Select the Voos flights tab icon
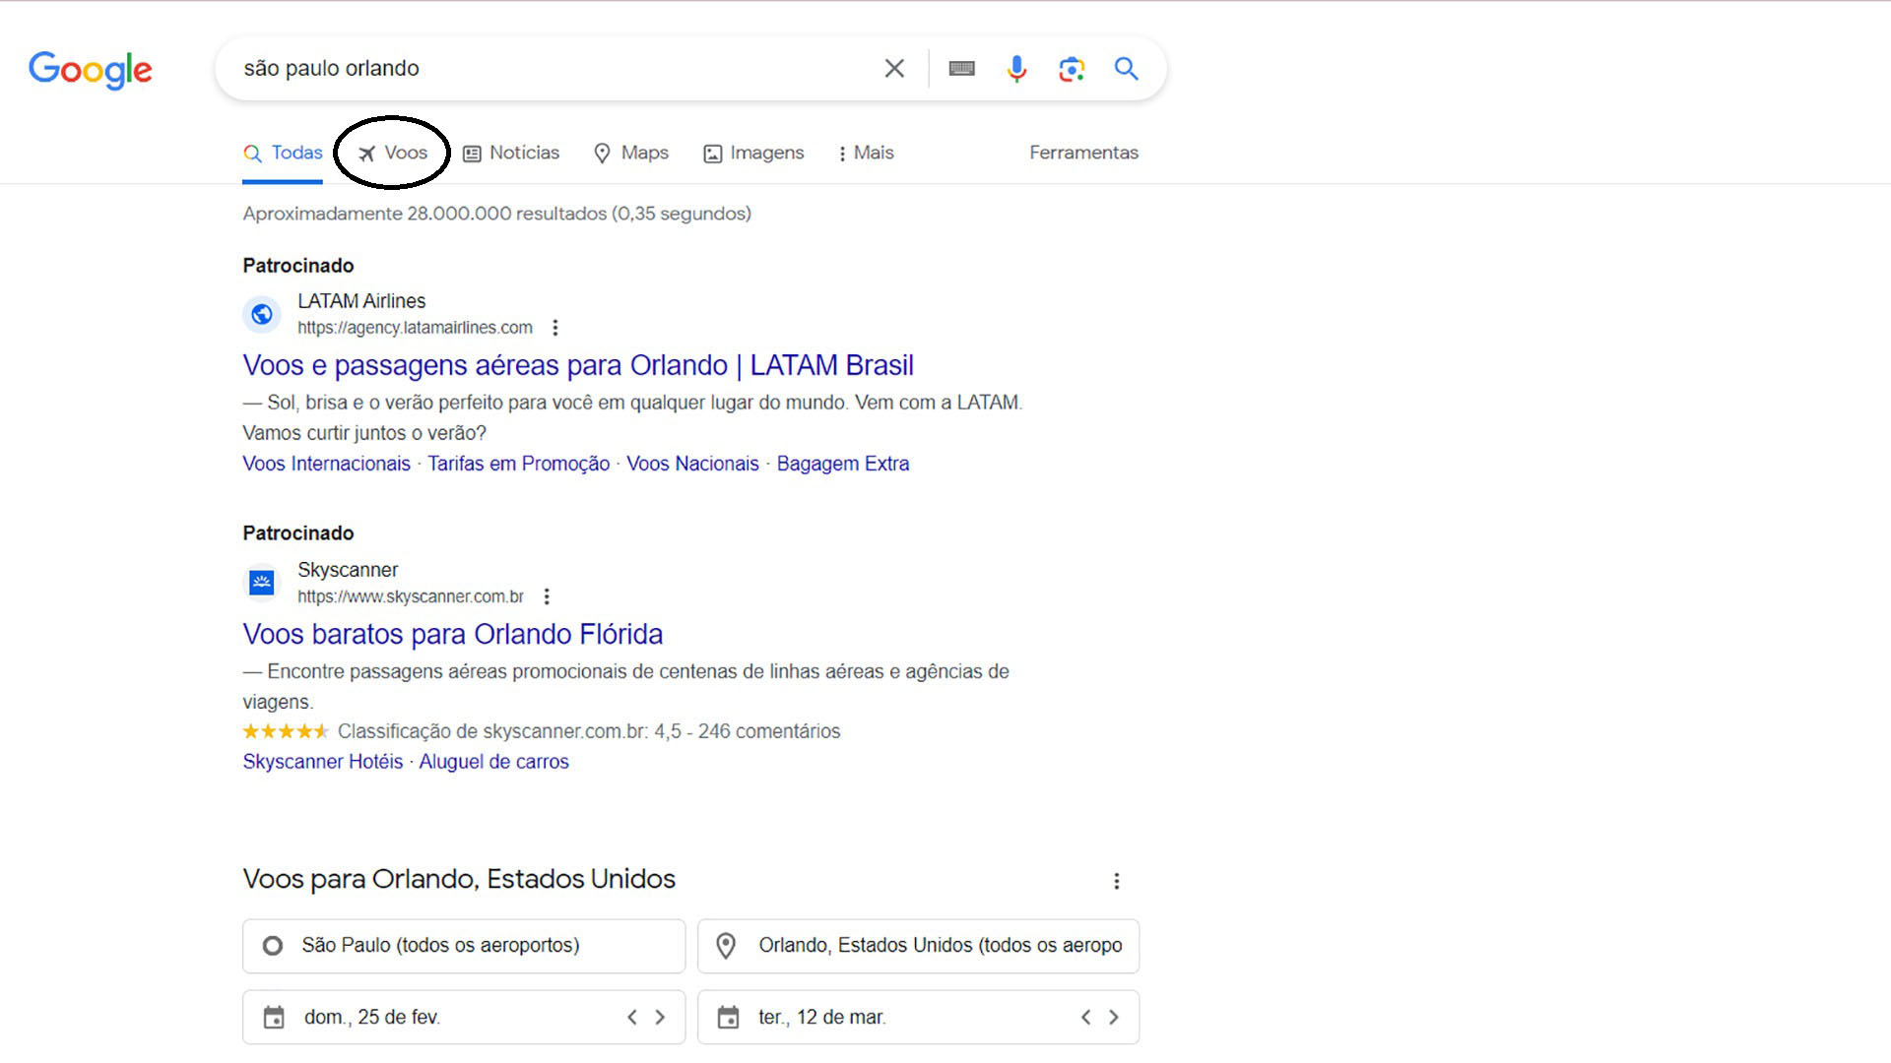 [x=366, y=153]
